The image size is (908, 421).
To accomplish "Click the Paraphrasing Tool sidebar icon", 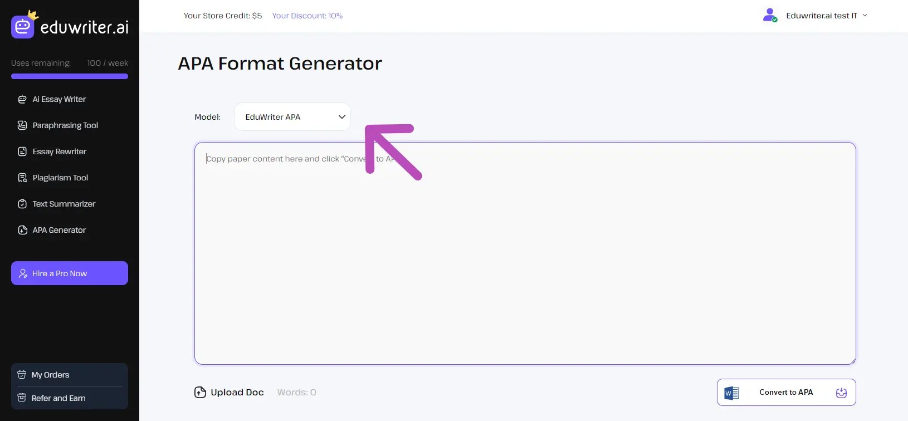I will point(22,125).
